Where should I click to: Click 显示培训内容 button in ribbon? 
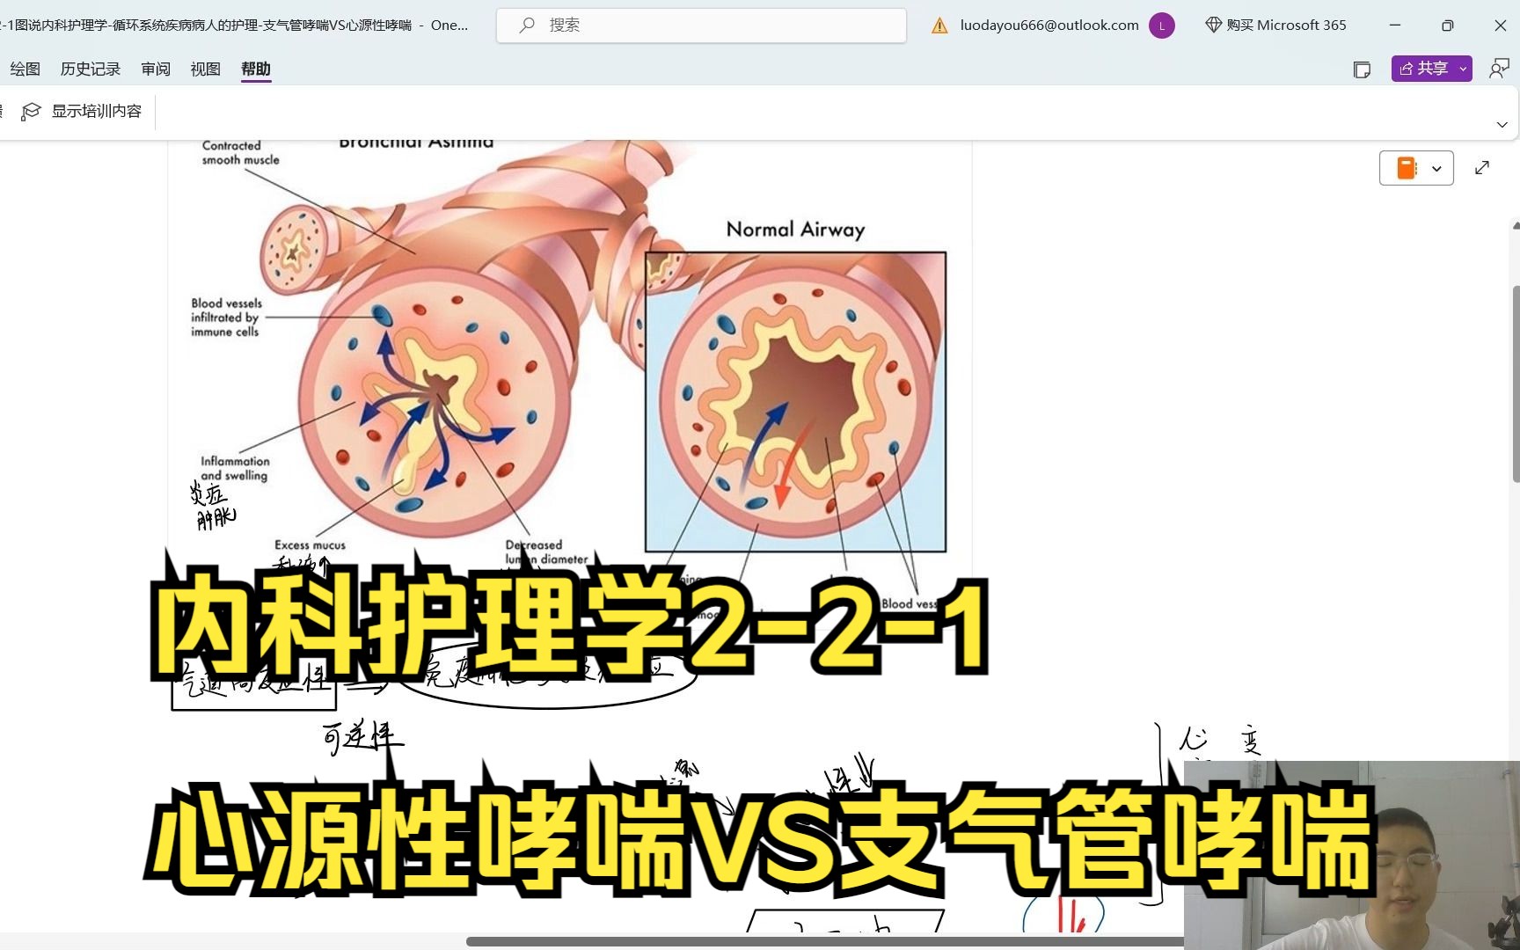point(81,111)
